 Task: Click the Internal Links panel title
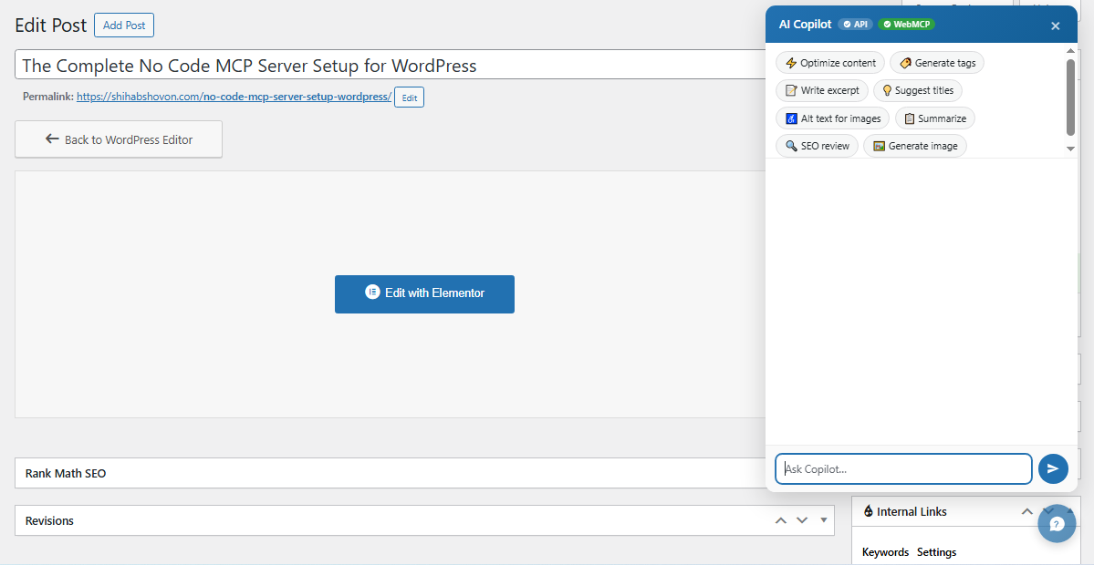tap(912, 511)
